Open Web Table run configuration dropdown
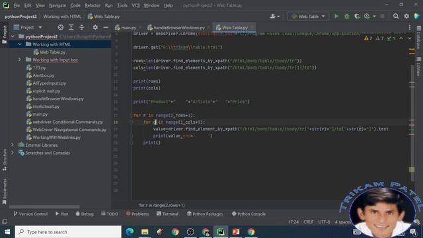The height and width of the screenshot is (238, 423). pos(308,17)
